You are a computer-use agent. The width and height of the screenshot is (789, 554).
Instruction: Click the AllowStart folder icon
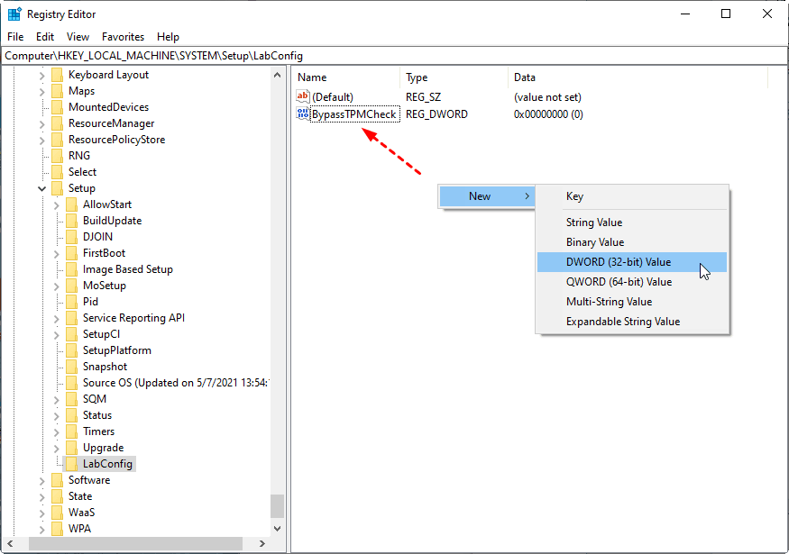72,204
